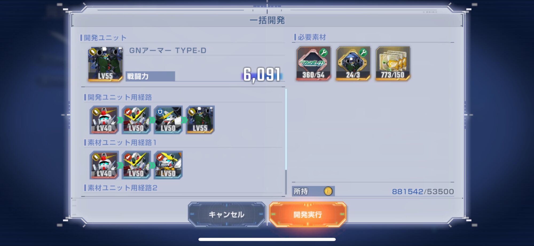The width and height of the screenshot is (534, 246).
Task: Click the orange 開発実行 button
Action: [308, 214]
